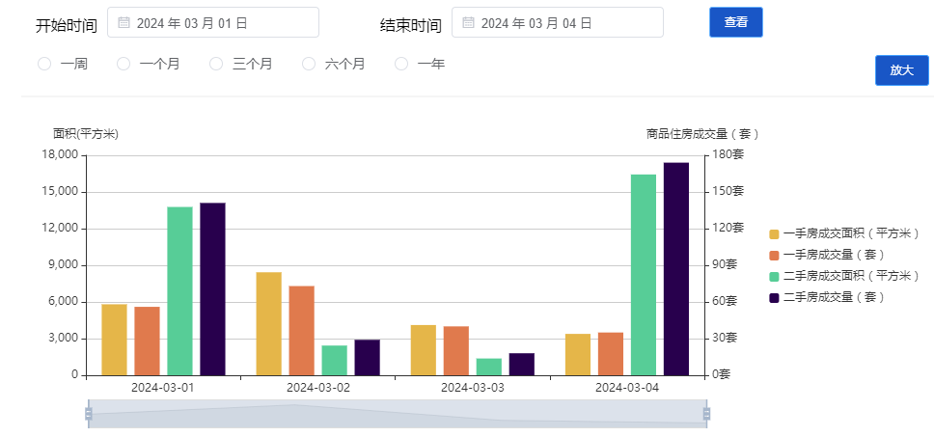Click orange 一手房成交量 bar for 2024-03-01
Image resolution: width=934 pixels, height=437 pixels.
(147, 341)
